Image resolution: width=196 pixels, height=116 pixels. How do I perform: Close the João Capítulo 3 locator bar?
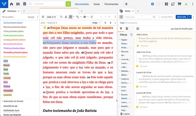coord(115,23)
